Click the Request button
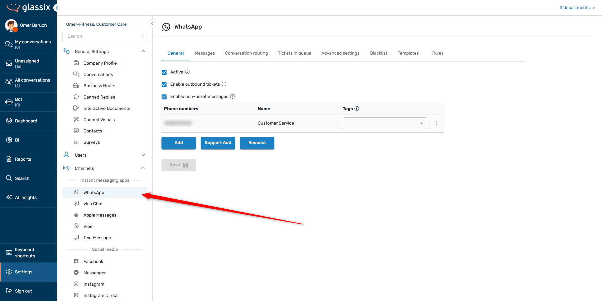Image resolution: width=602 pixels, height=301 pixels. [x=257, y=143]
